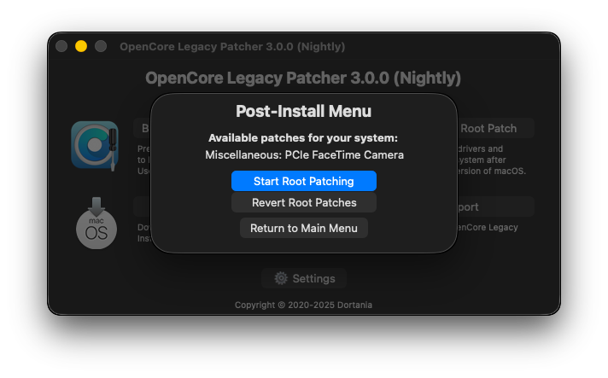Click the Dortania copyright notice
The image size is (608, 378).
click(x=303, y=305)
